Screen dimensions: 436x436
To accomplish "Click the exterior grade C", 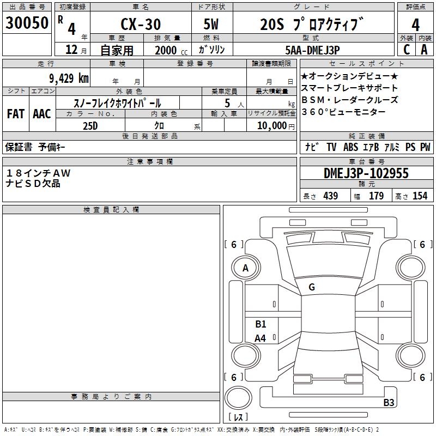I will pos(407,50).
